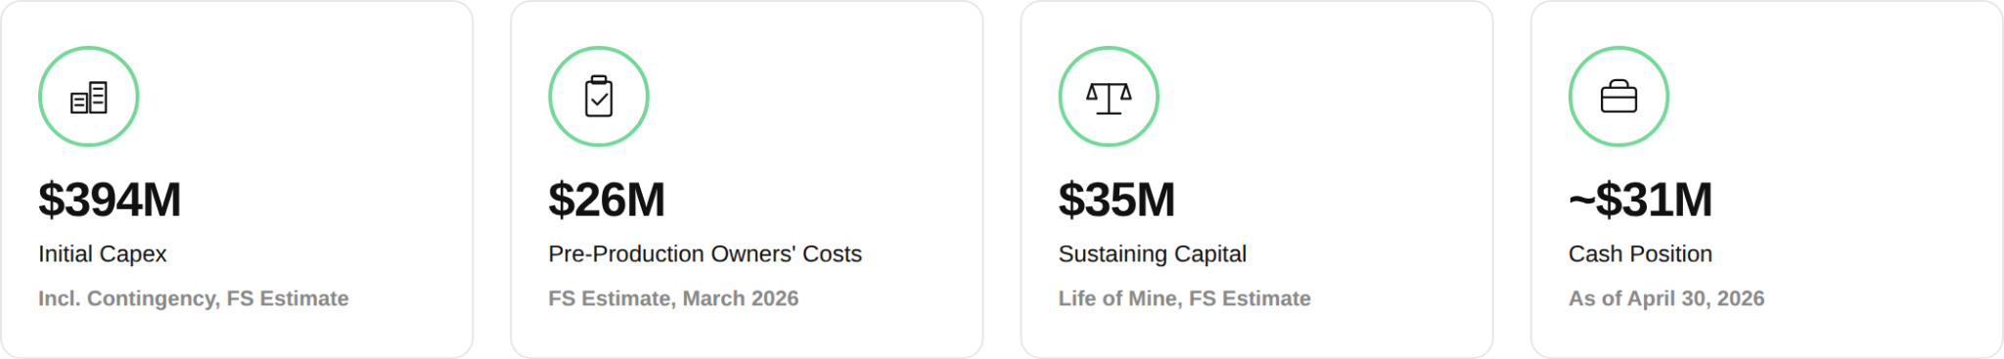The image size is (2004, 359).
Task: Click the Life of Mine, FS Estimate note
Action: pos(1185,298)
